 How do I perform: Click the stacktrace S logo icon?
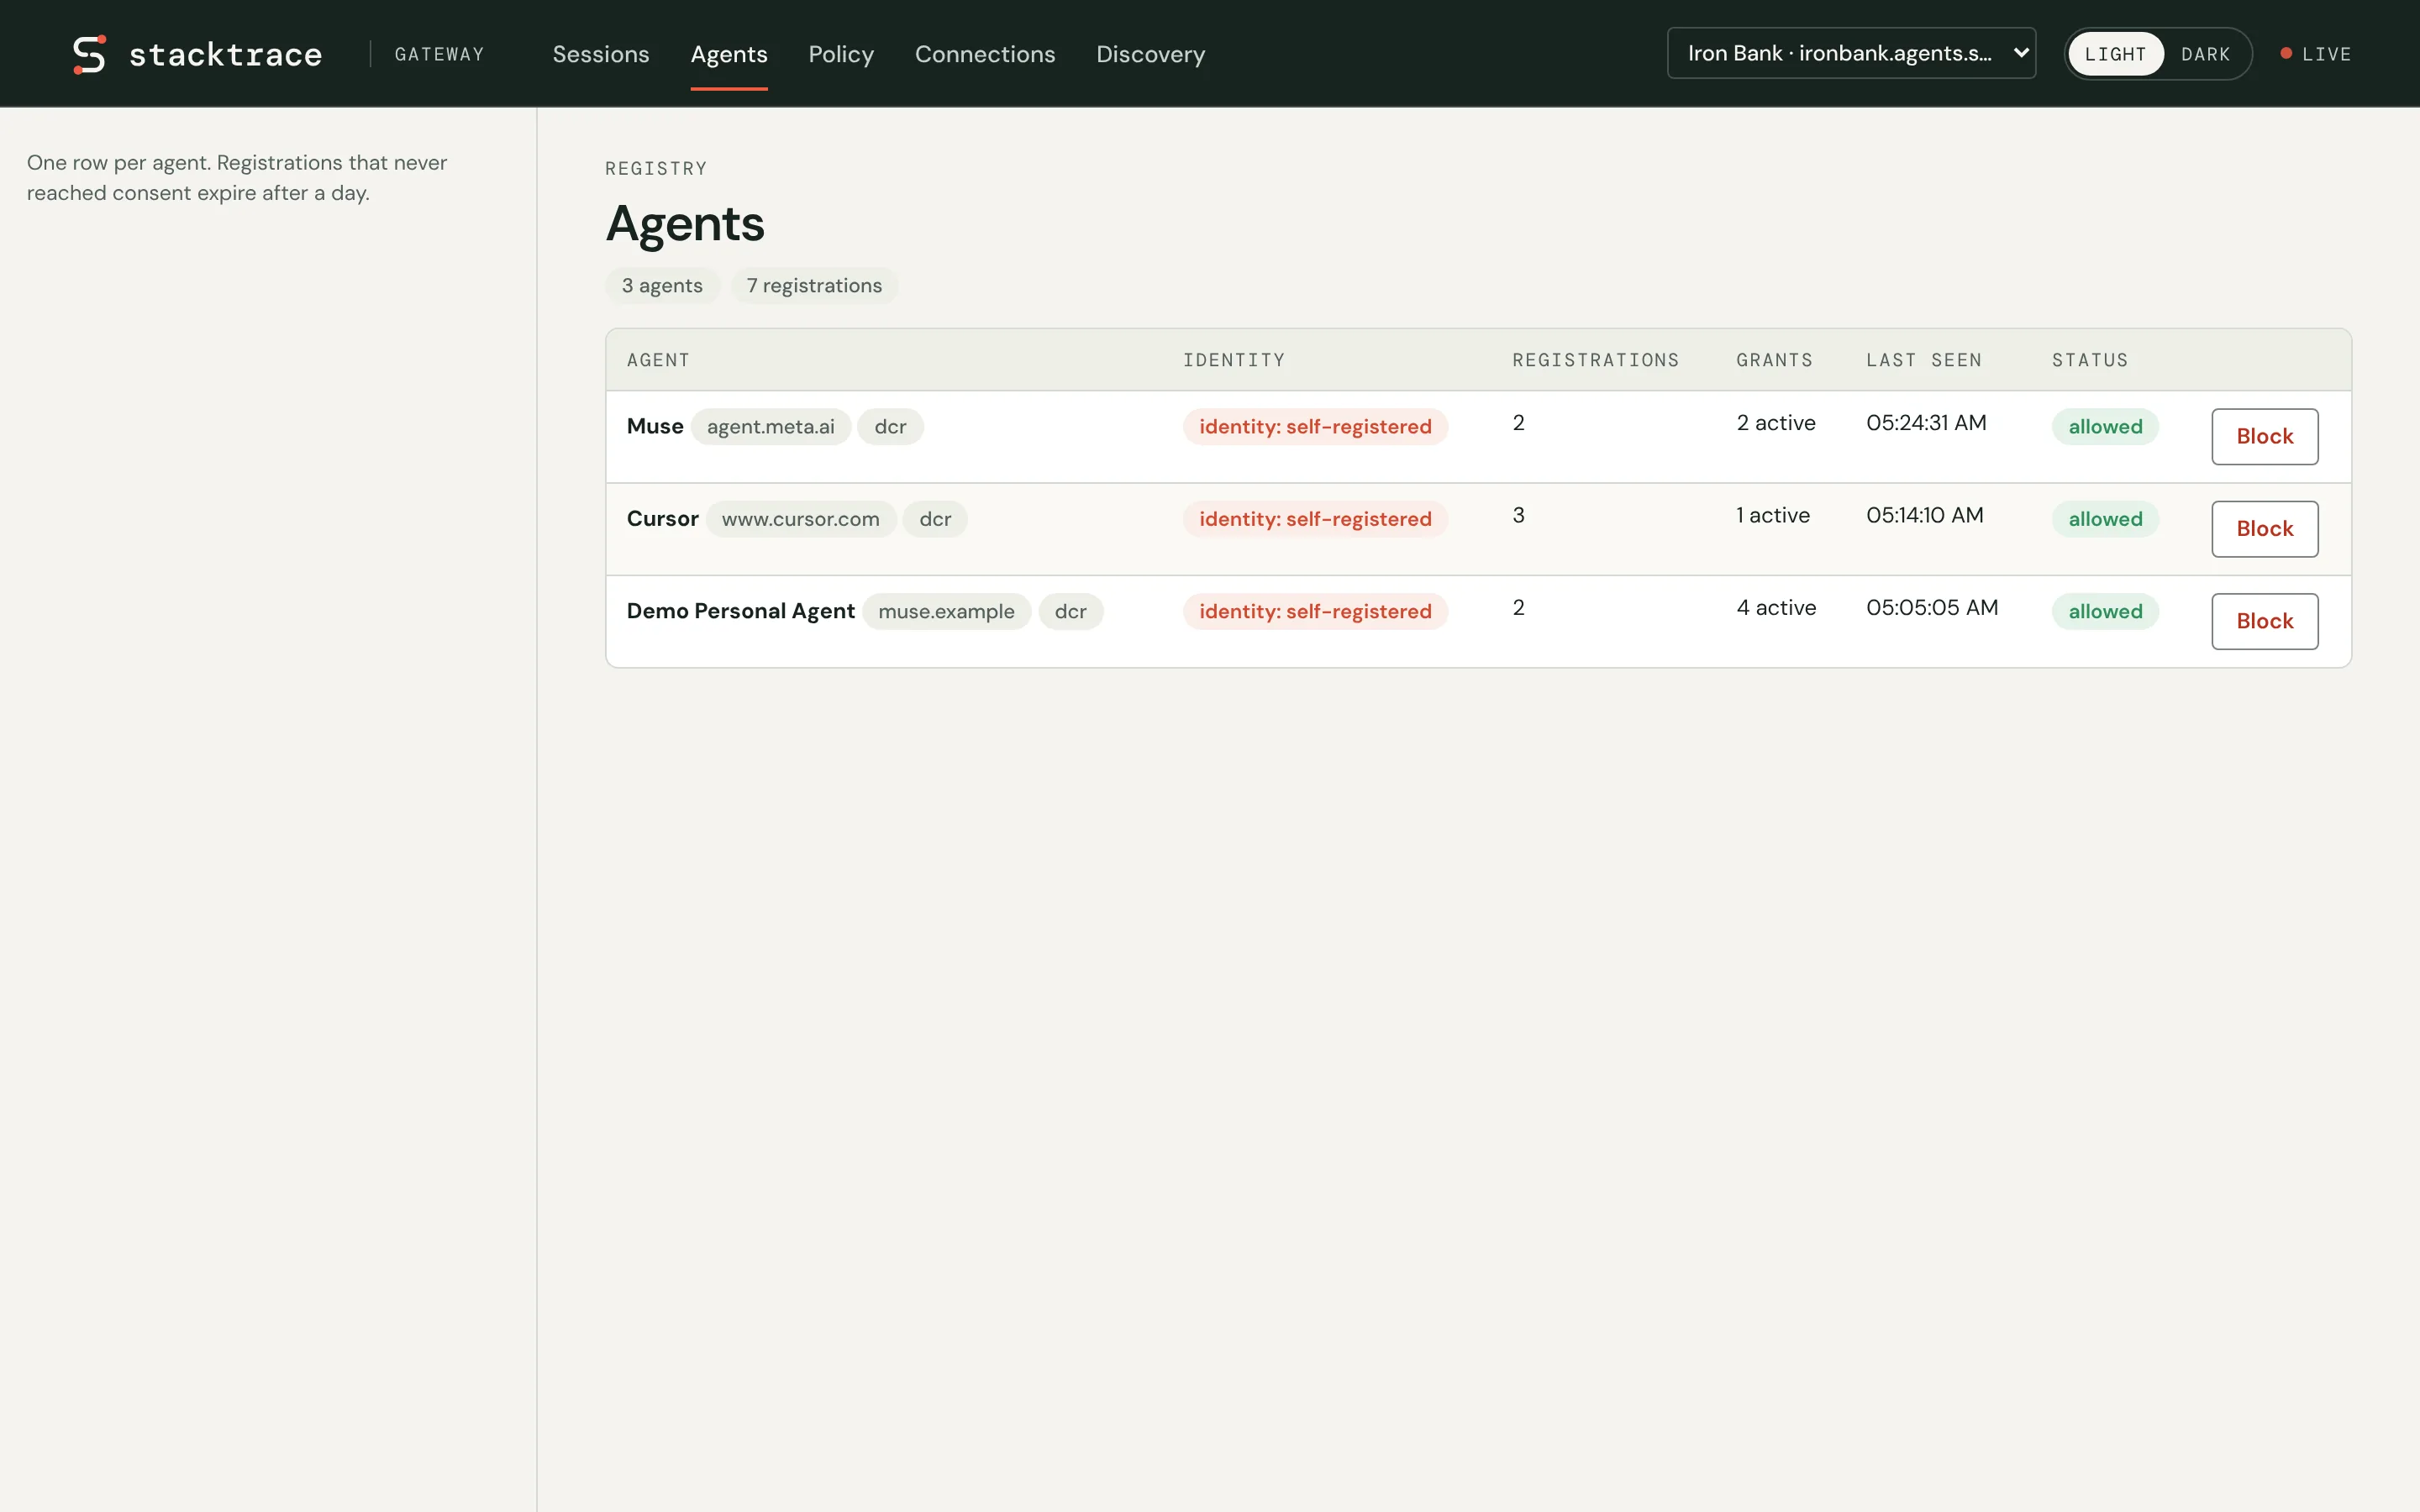pyautogui.click(x=89, y=54)
